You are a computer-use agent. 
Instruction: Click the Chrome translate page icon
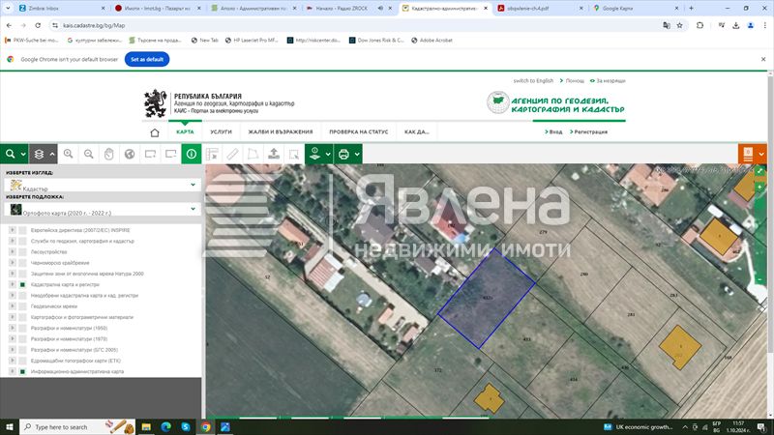tap(667, 25)
